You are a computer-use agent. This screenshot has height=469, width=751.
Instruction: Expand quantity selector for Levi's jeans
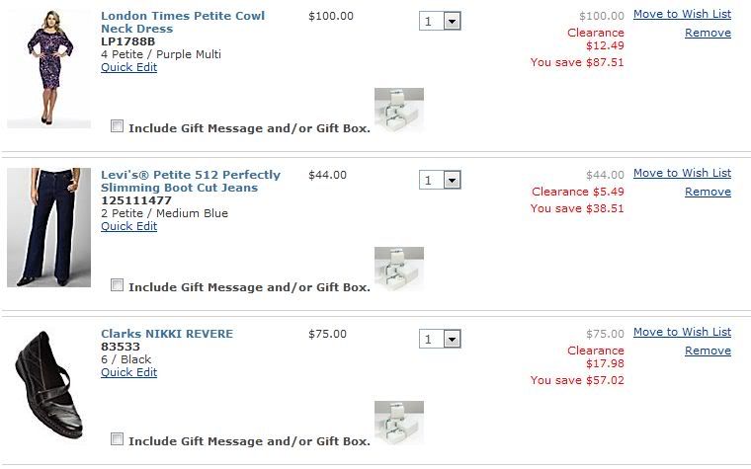click(441, 180)
